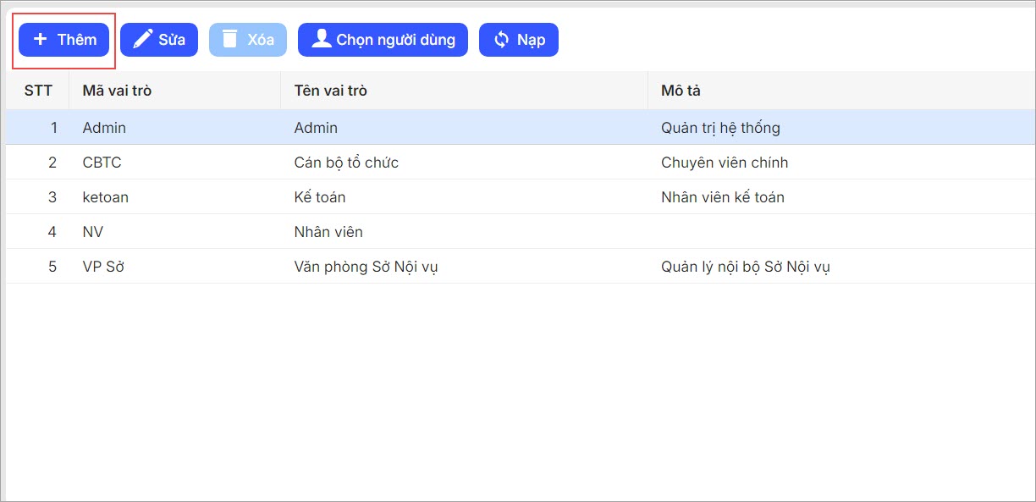
Task: Sort by Mã vai trò column header
Action: tap(117, 91)
